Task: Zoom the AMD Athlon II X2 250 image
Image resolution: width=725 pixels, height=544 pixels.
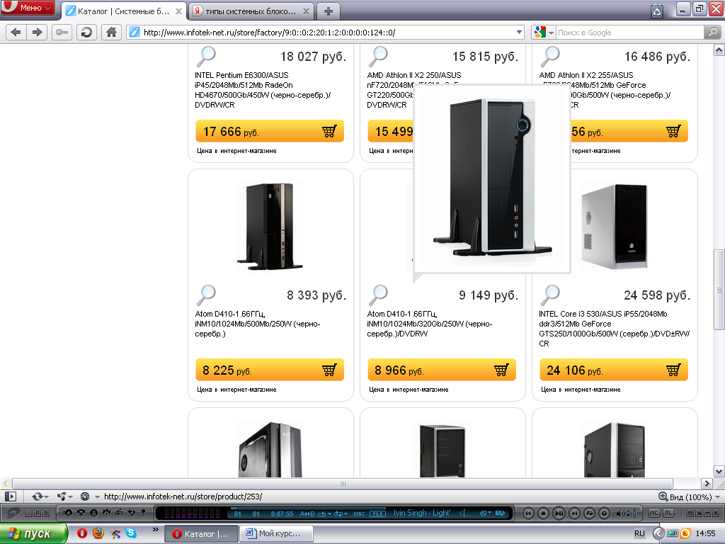Action: click(378, 57)
